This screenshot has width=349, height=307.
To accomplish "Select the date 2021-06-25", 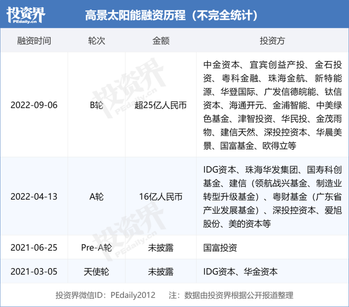I will pyautogui.click(x=34, y=247).
